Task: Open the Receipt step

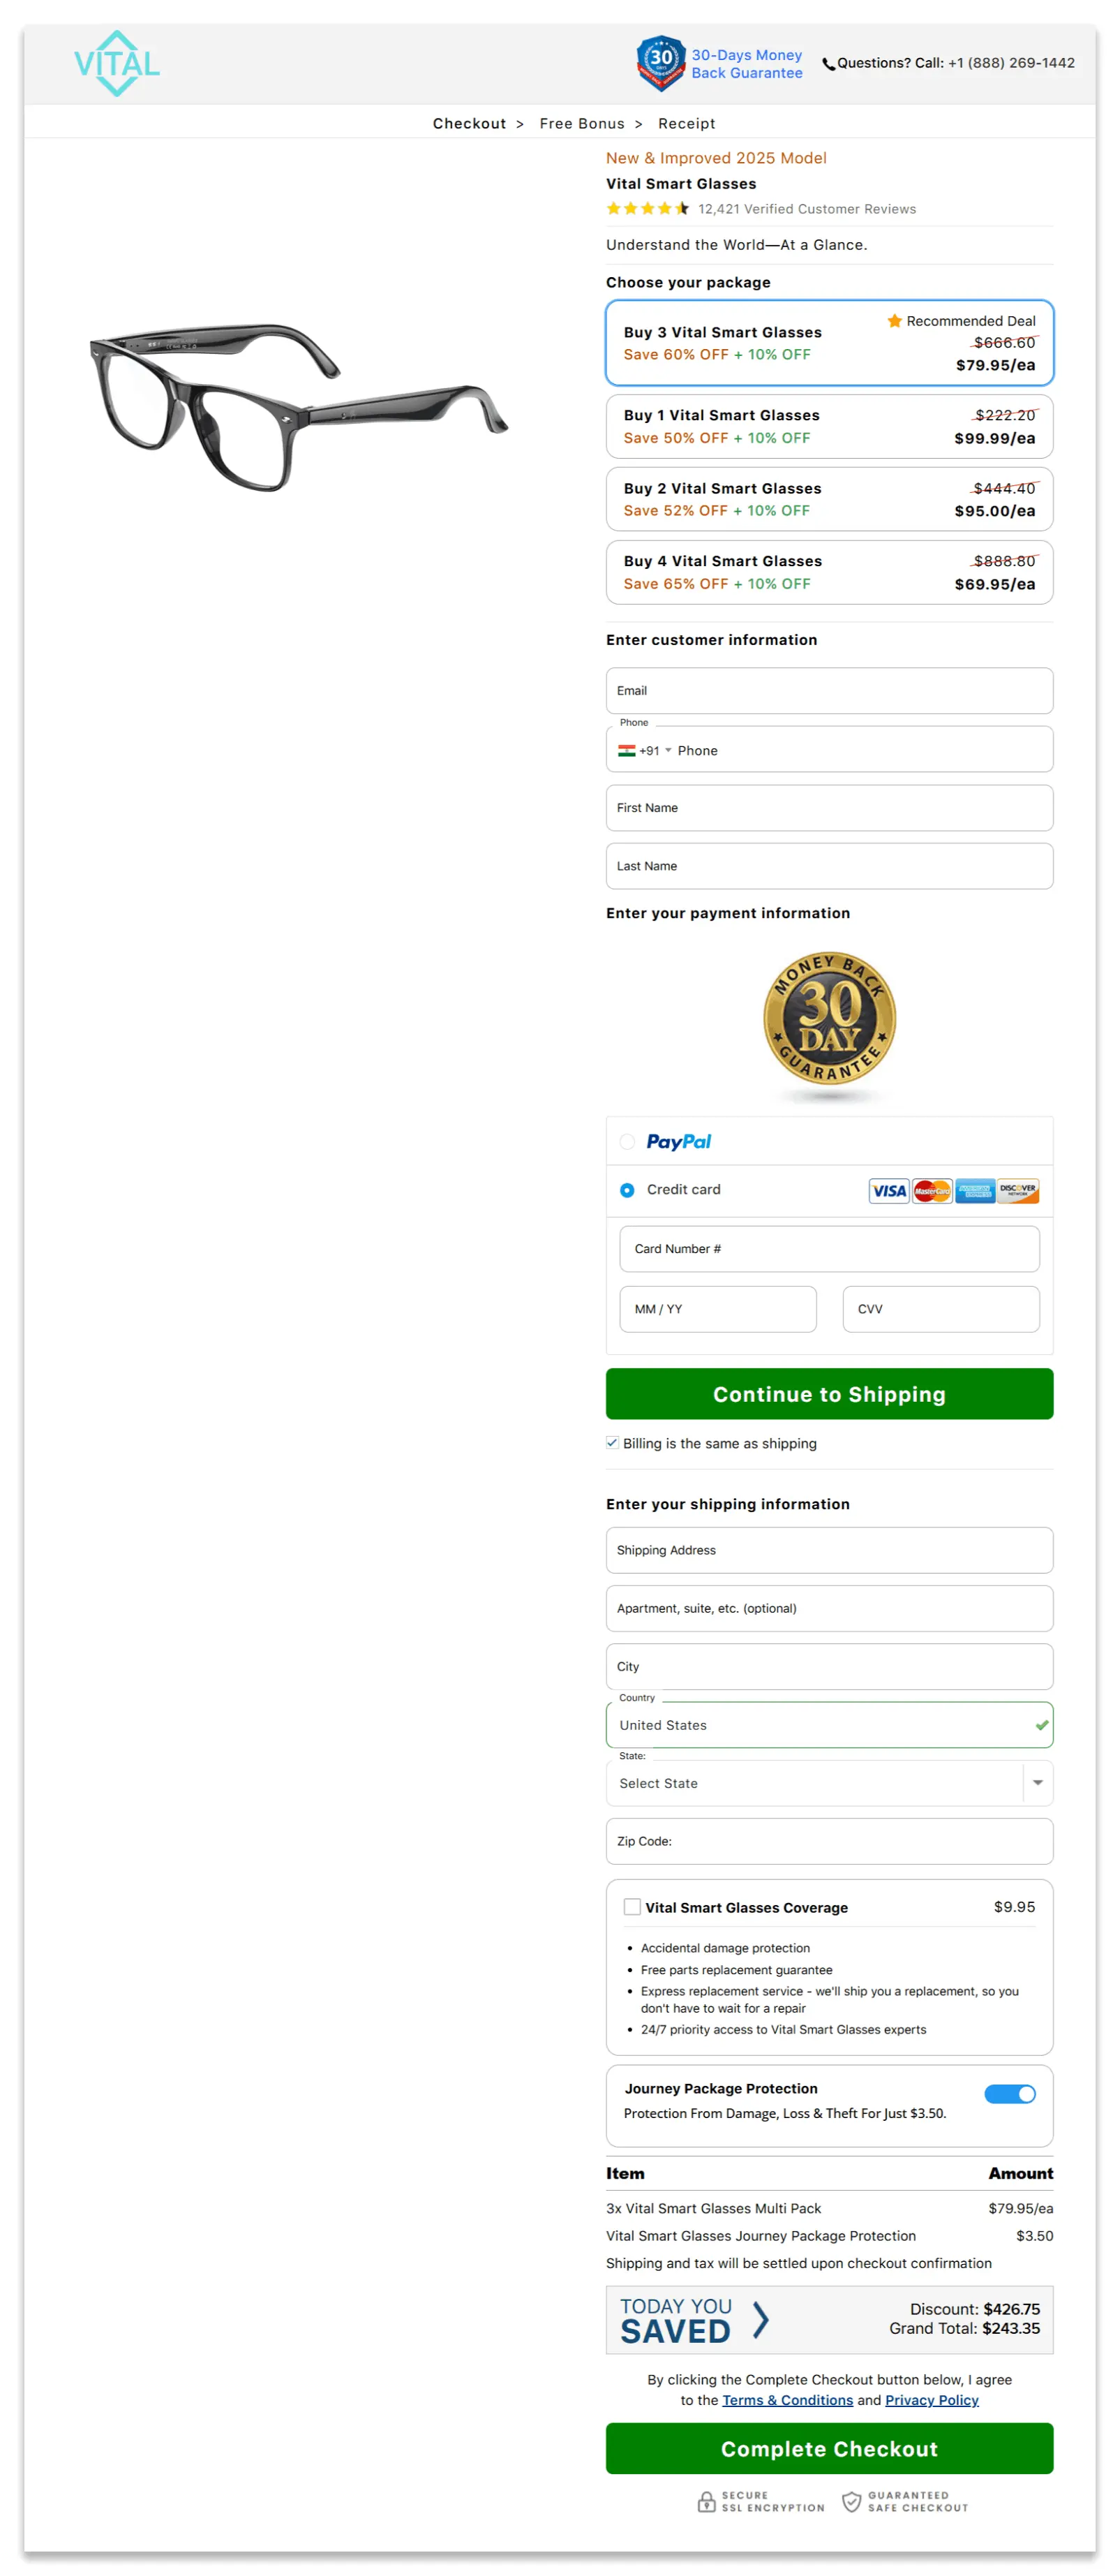Action: click(x=686, y=123)
